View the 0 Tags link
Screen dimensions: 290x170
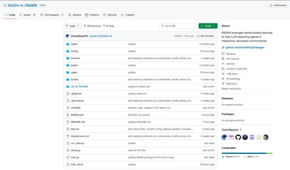(x=109, y=26)
